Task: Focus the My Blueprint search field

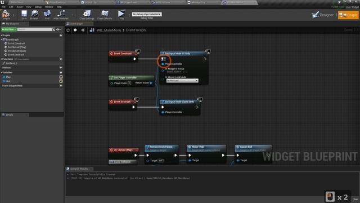Action: [35, 29]
